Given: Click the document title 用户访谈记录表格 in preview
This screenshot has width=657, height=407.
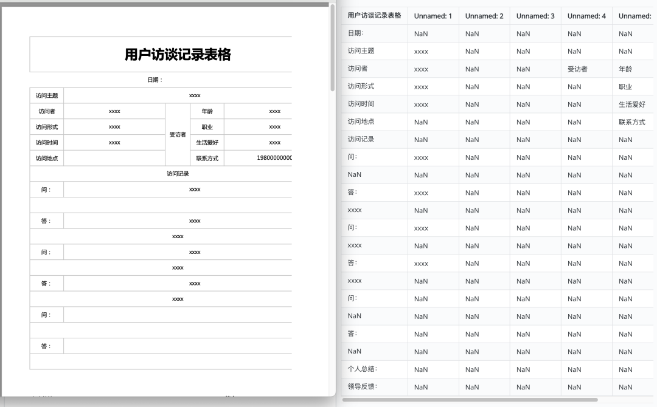Looking at the screenshot, I should point(178,55).
